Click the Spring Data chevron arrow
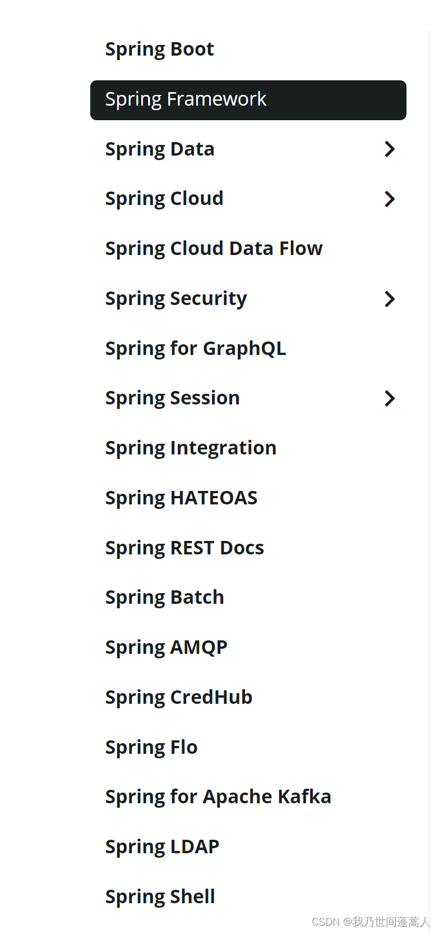The height and width of the screenshot is (933, 439). (x=390, y=149)
